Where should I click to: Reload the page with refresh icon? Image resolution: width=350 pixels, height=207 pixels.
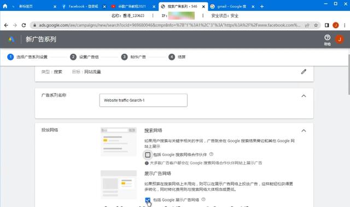(x=24, y=25)
